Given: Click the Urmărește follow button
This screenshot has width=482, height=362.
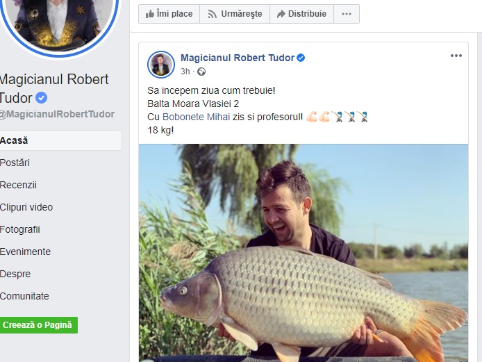Looking at the screenshot, I should (234, 14).
